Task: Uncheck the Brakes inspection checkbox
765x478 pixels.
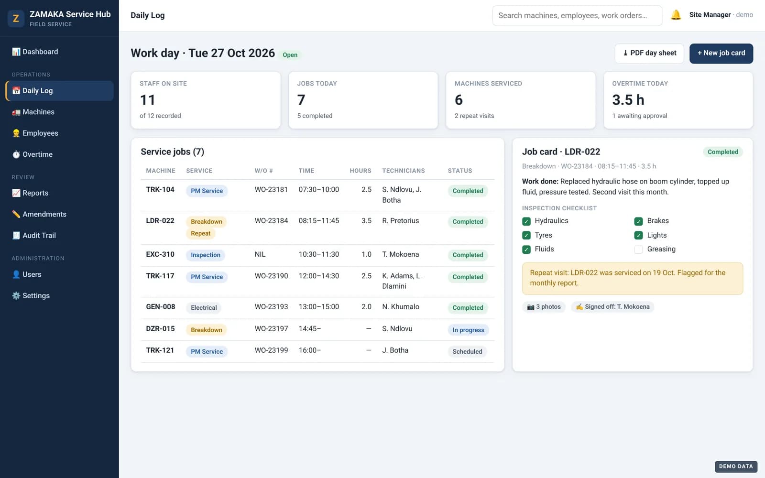Action: tap(638, 221)
